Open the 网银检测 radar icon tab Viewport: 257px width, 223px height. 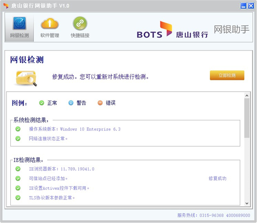coord(19,27)
